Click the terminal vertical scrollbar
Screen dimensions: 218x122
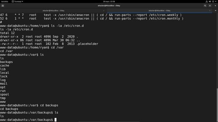pyautogui.click(x=217, y=105)
